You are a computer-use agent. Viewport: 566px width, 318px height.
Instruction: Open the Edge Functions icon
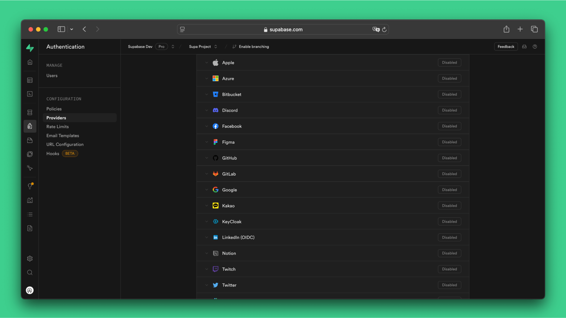pyautogui.click(x=30, y=154)
